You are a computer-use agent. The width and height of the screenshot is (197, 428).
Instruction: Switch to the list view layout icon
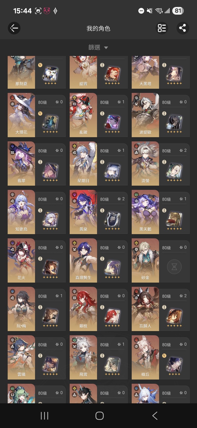tap(162, 28)
